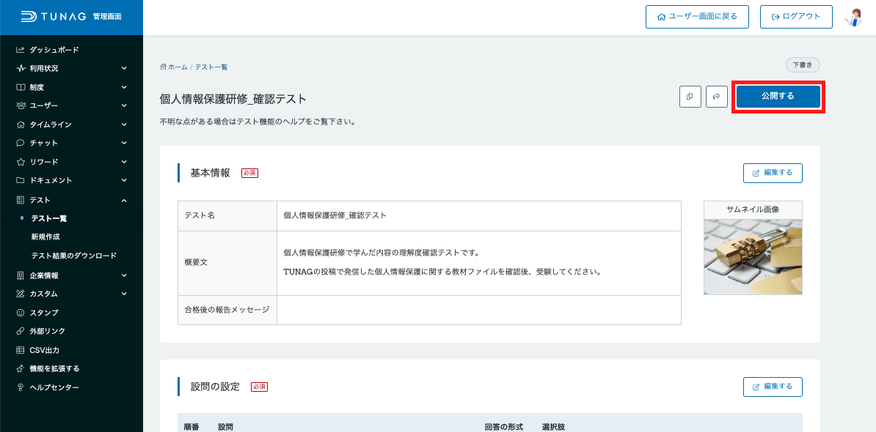Viewport: 876px width, 432px height.
Task: Click the 順番 column header
Action: (191, 428)
